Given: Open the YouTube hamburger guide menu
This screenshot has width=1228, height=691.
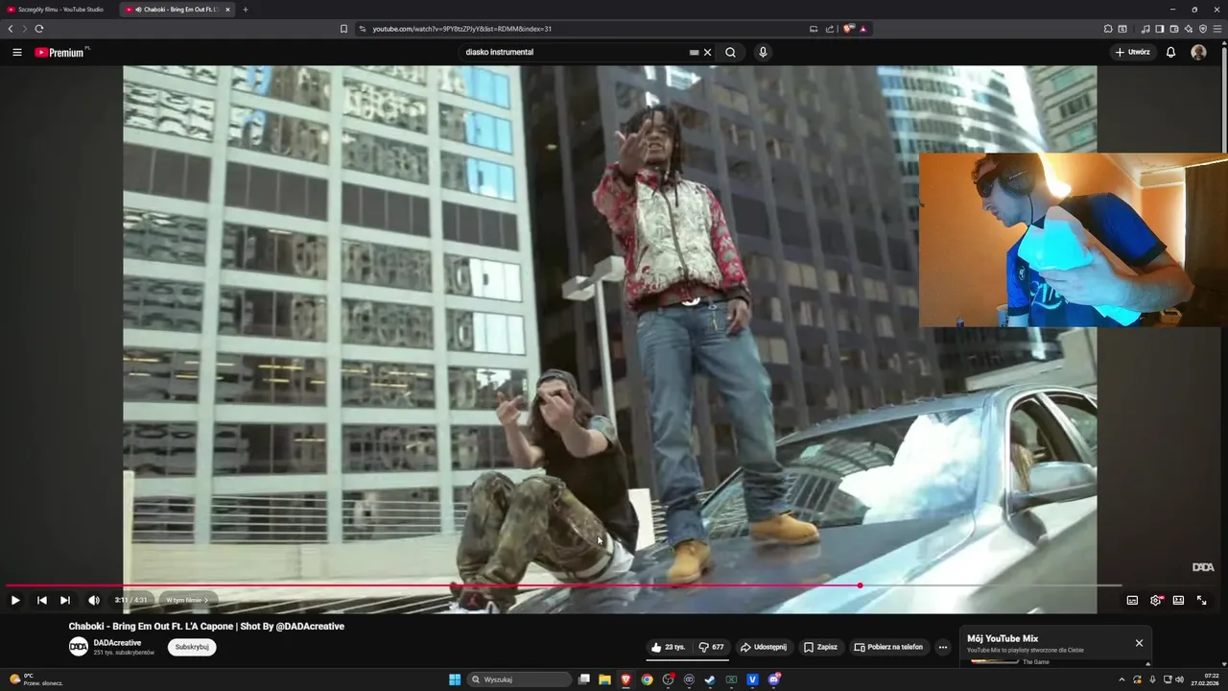Looking at the screenshot, I should pos(16,53).
